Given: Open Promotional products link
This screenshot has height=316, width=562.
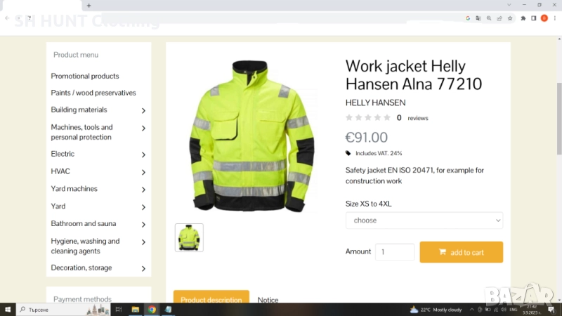Looking at the screenshot, I should 85,76.
